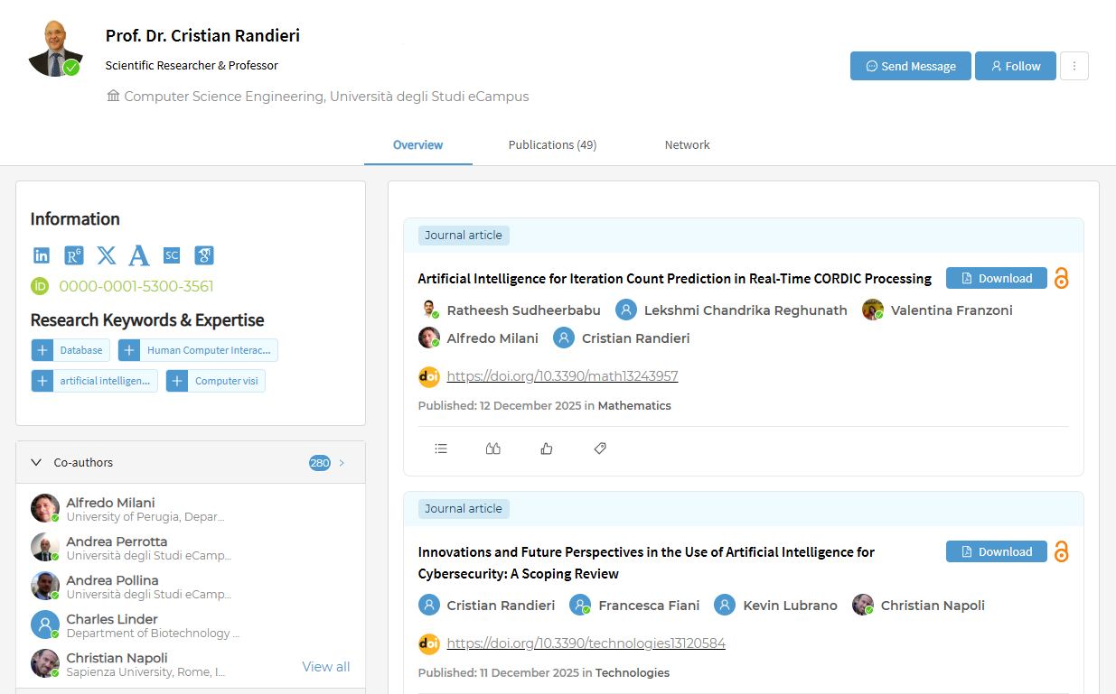
Task: Click the institution building icon
Action: point(113,96)
